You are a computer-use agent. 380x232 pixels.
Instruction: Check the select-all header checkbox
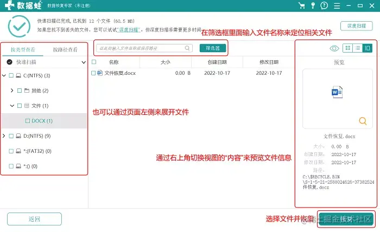point(94,62)
